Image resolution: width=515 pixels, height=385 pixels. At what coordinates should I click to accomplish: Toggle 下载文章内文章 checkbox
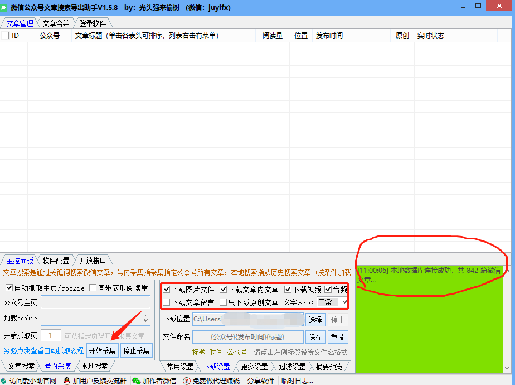[x=224, y=290]
